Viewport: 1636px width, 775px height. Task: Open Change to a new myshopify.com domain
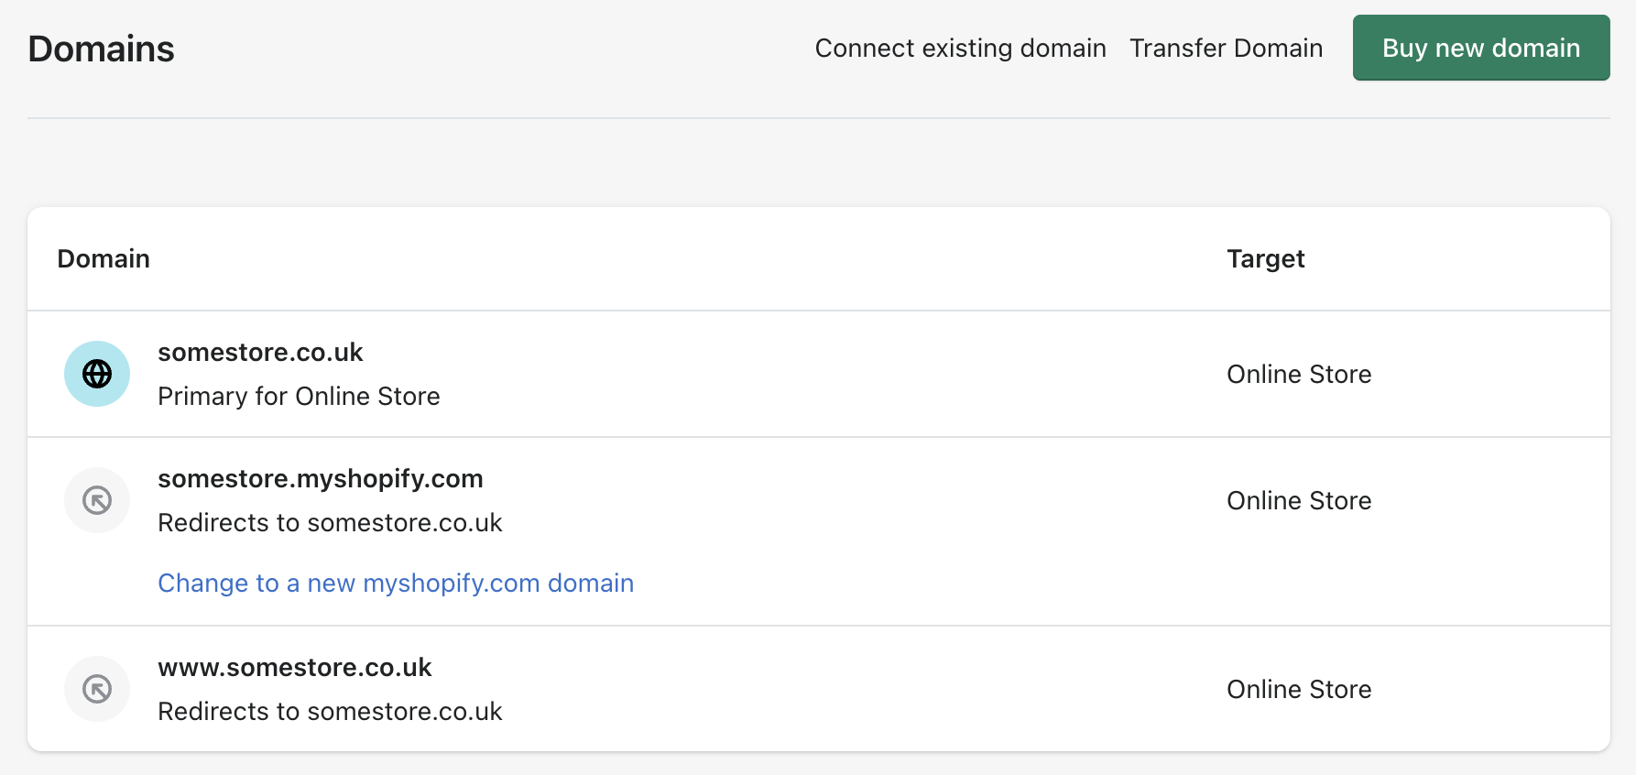coord(396,583)
